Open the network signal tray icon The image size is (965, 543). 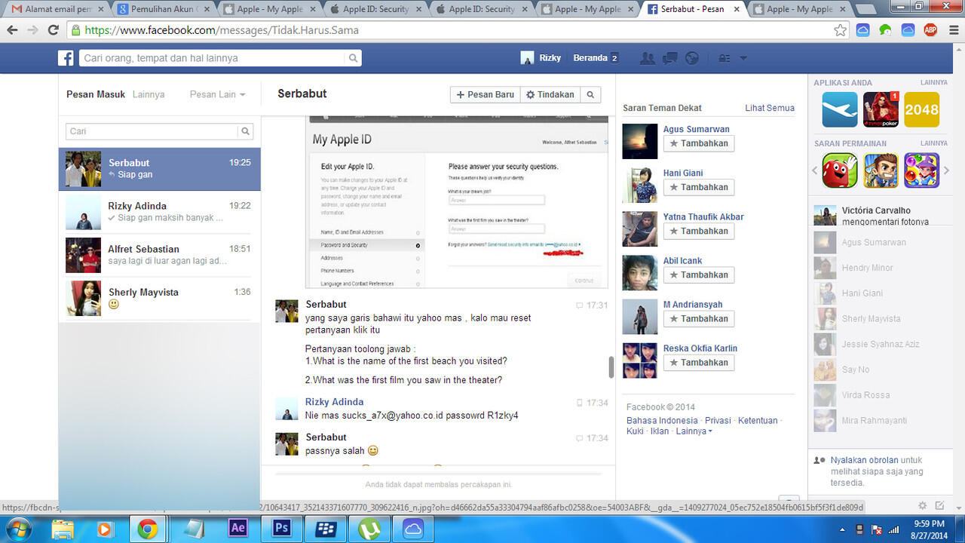(x=894, y=529)
